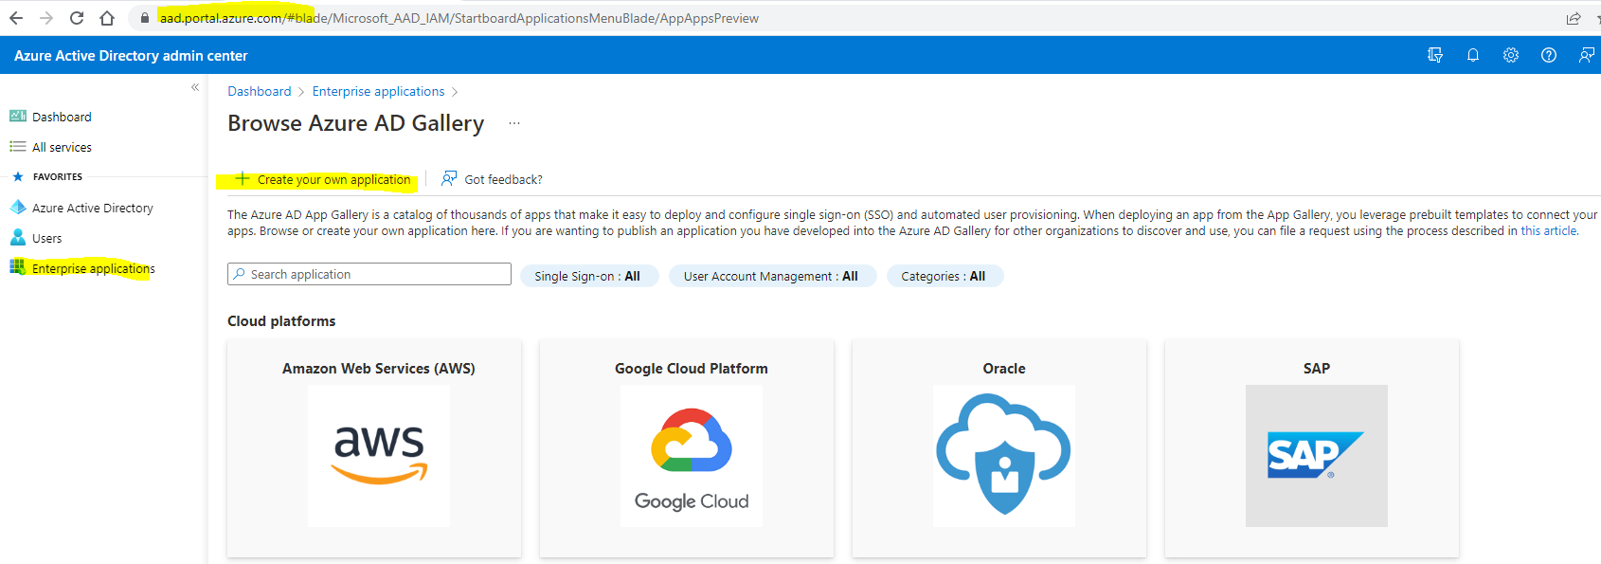The height and width of the screenshot is (564, 1601).
Task: Select Enterprise applications in the sidebar
Action: 94,268
